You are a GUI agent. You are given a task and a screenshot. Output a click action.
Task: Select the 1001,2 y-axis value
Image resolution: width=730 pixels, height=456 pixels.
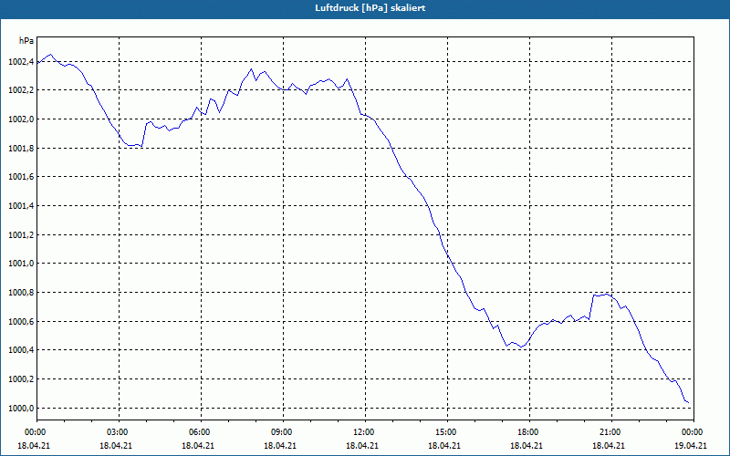coord(21,234)
